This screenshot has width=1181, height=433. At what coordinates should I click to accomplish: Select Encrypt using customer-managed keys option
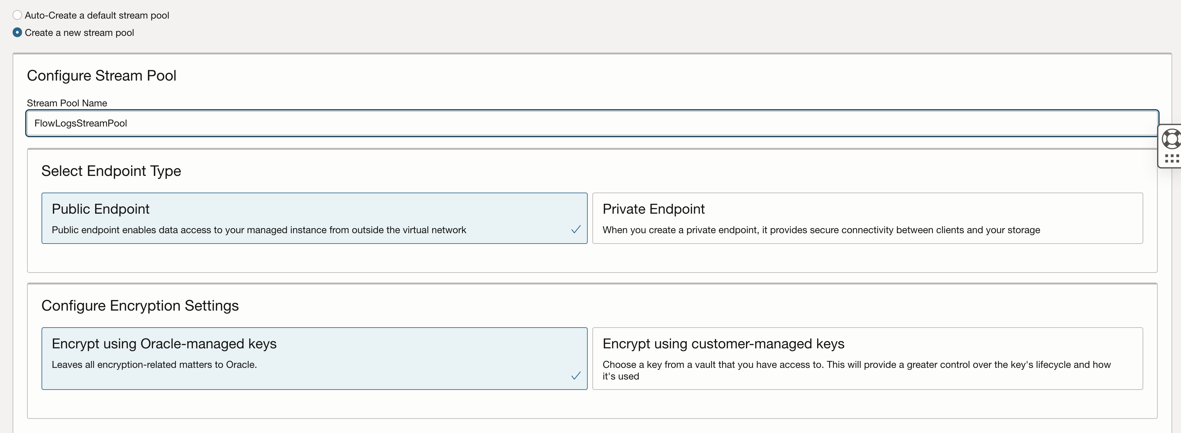point(867,358)
